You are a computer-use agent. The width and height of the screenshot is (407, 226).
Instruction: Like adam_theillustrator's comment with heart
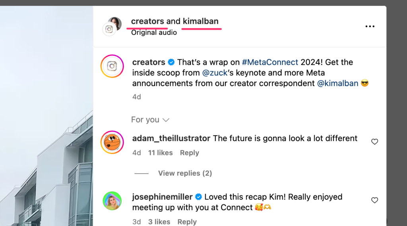tap(374, 142)
